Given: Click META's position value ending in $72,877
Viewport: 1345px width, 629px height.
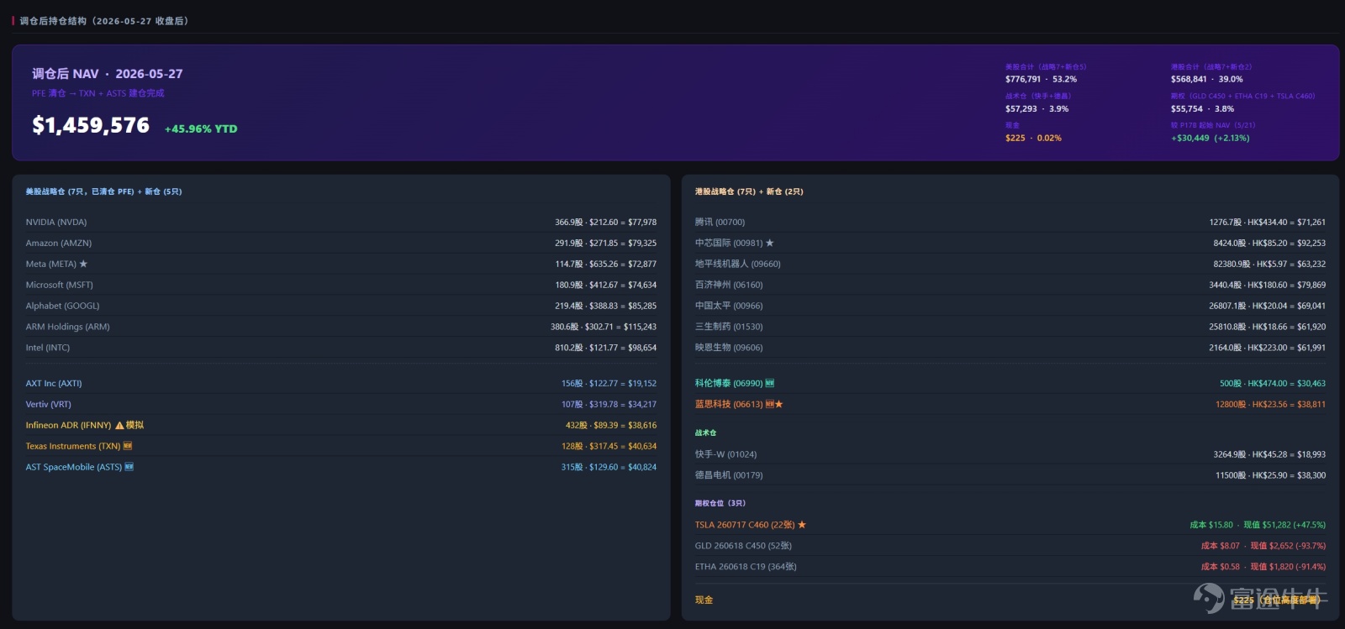Looking at the screenshot, I should pyautogui.click(x=605, y=264).
